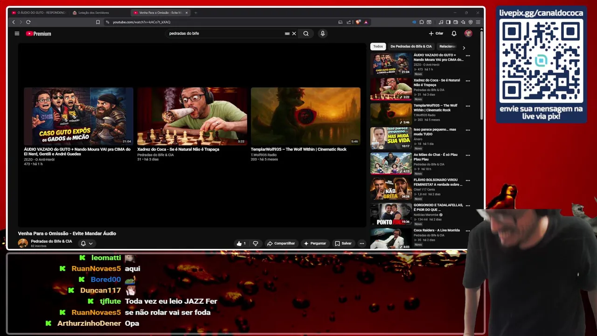Play ÁUDIO VAZADO do GUTO end-screen thumbnail
The image size is (597, 336).
[78, 116]
